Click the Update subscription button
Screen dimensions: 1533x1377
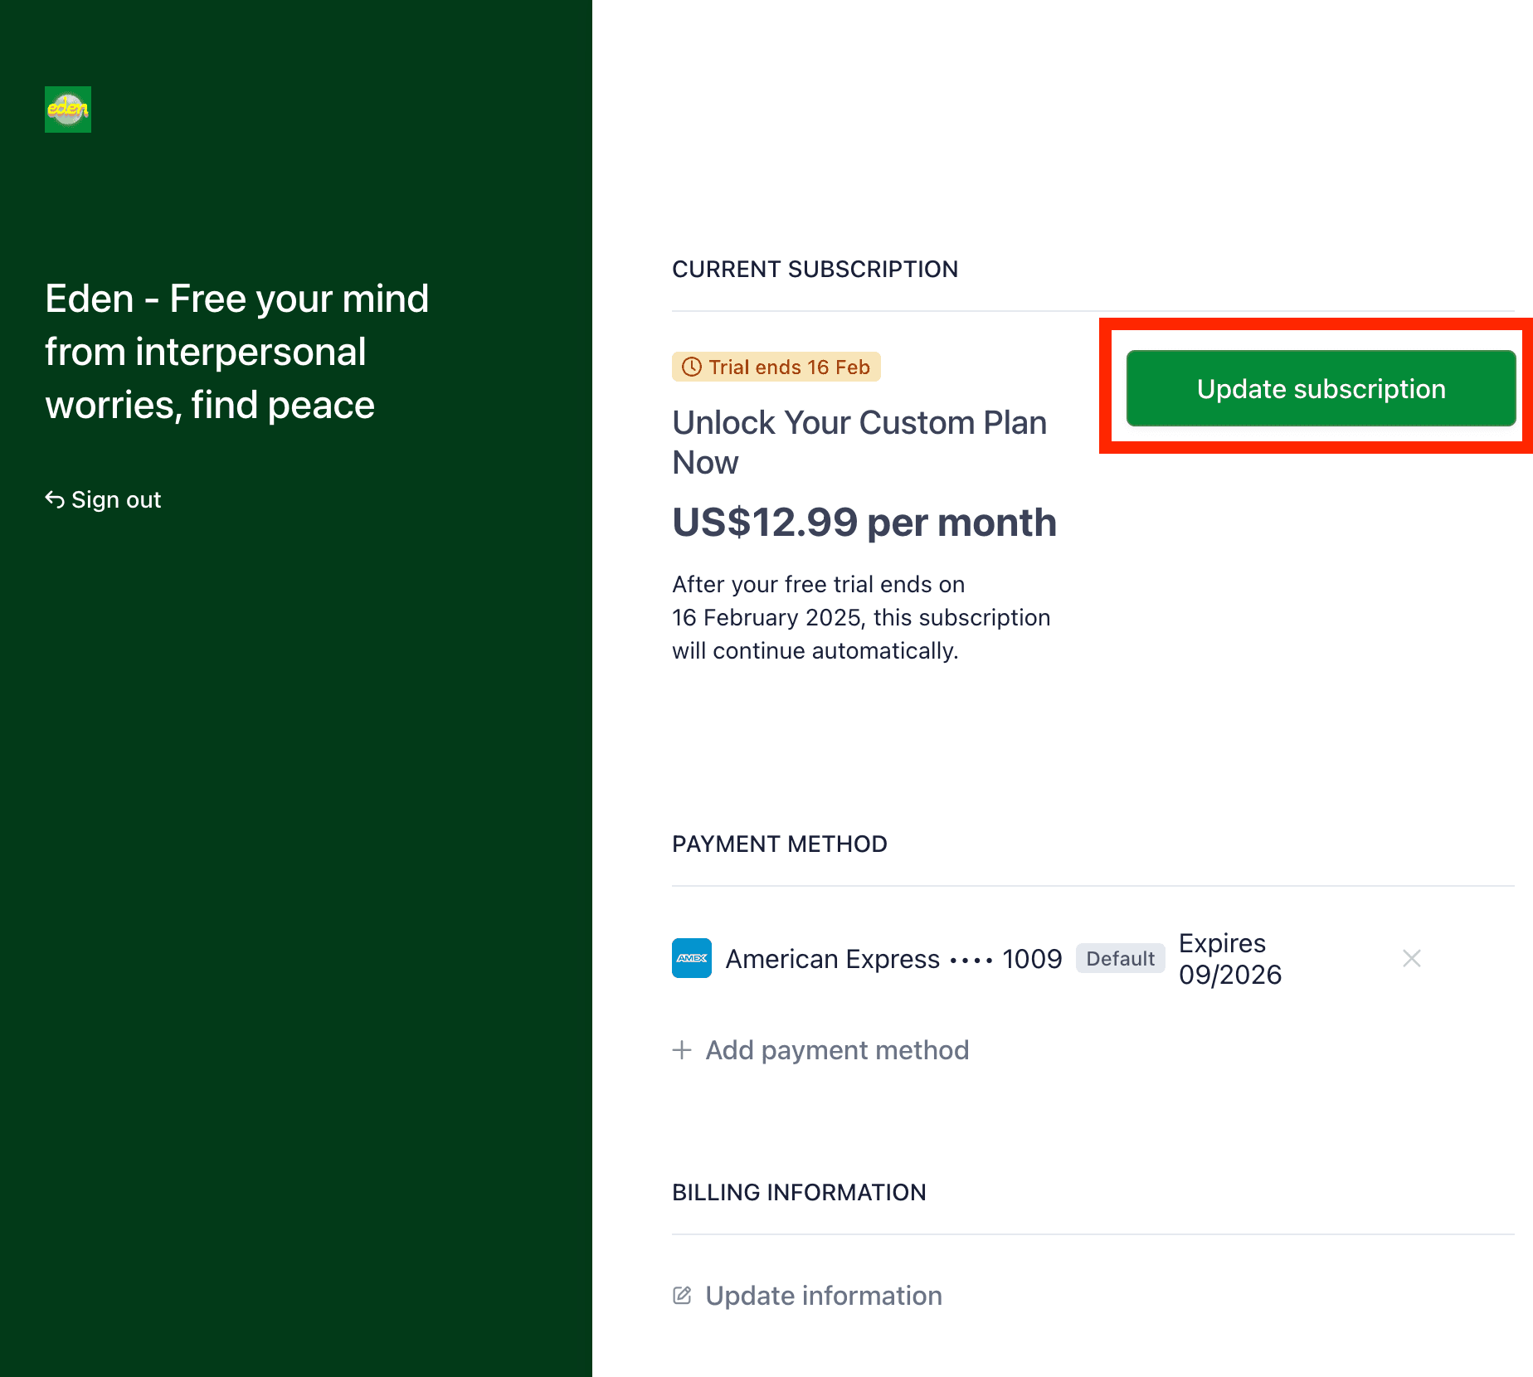[x=1320, y=388]
